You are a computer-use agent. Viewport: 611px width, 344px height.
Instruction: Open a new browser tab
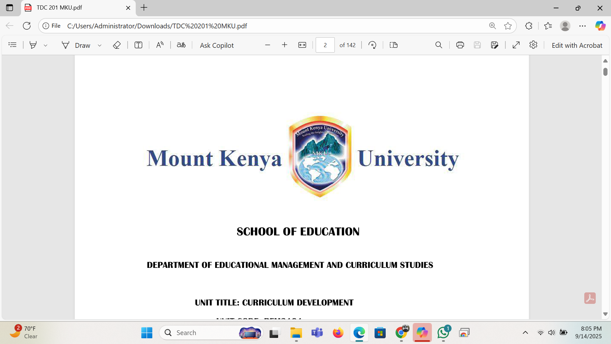(x=144, y=8)
